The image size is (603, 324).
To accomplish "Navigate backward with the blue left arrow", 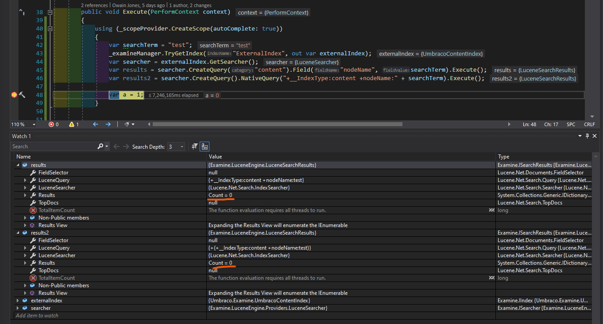I will tap(95, 124).
